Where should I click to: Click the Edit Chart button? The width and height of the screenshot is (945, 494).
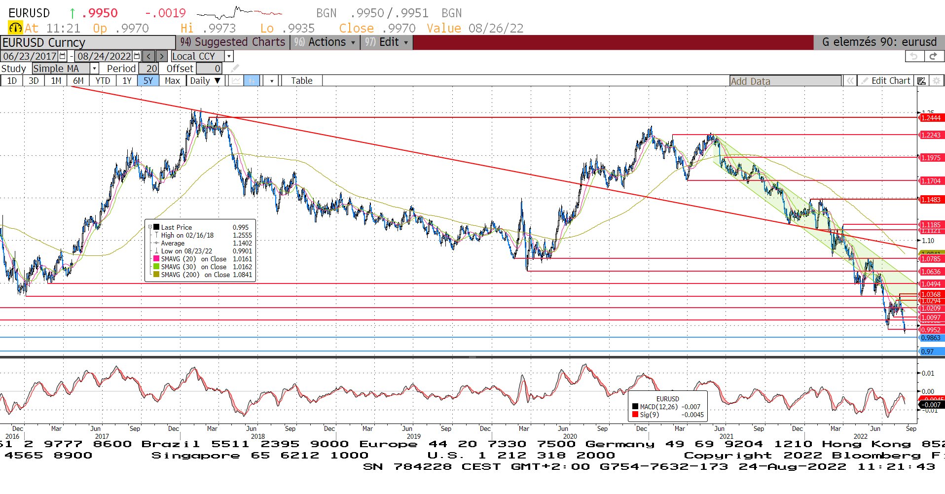tap(886, 81)
